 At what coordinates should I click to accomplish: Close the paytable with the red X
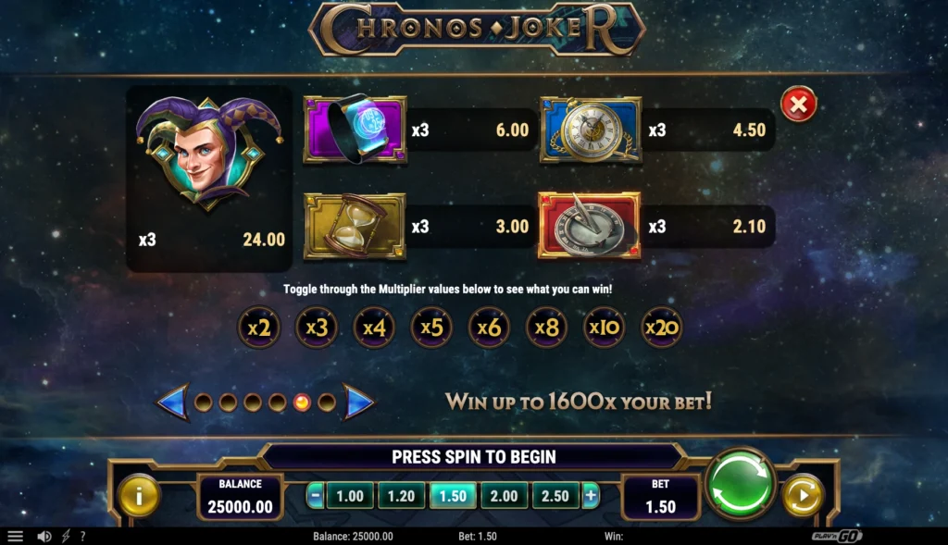[x=798, y=104]
